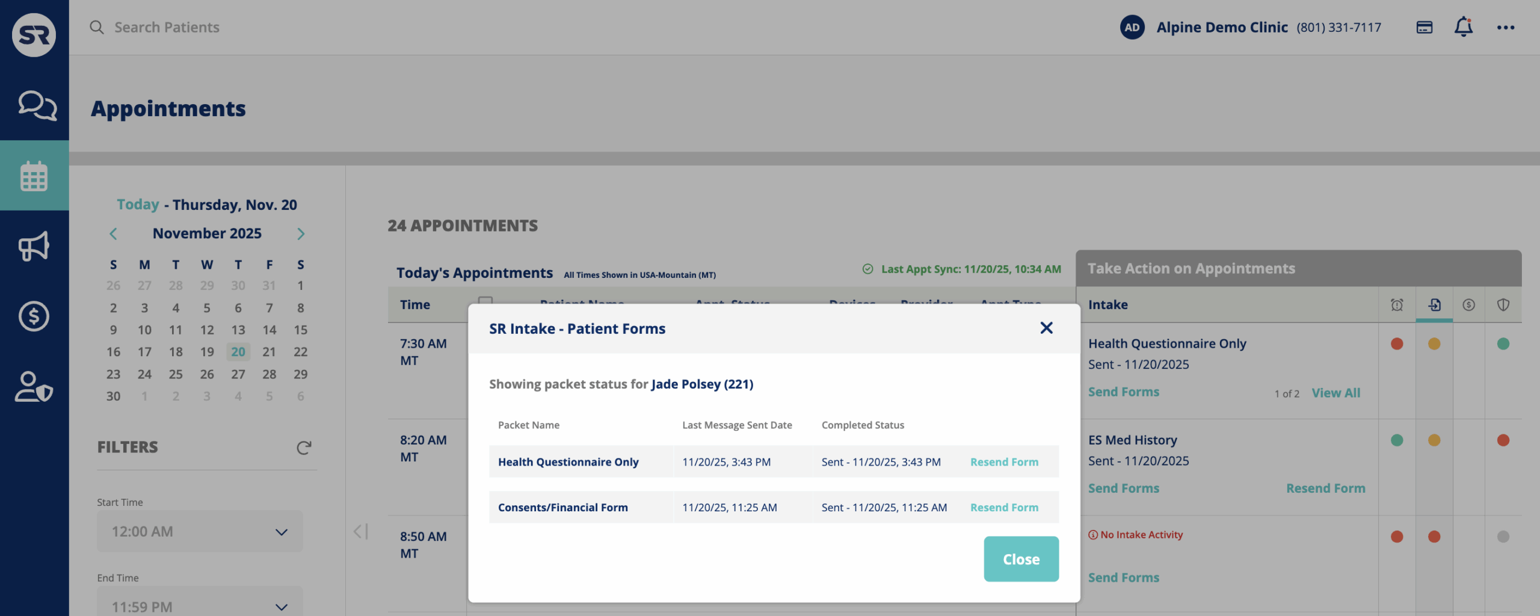Select the Appointments calendar icon in sidebar

point(34,176)
